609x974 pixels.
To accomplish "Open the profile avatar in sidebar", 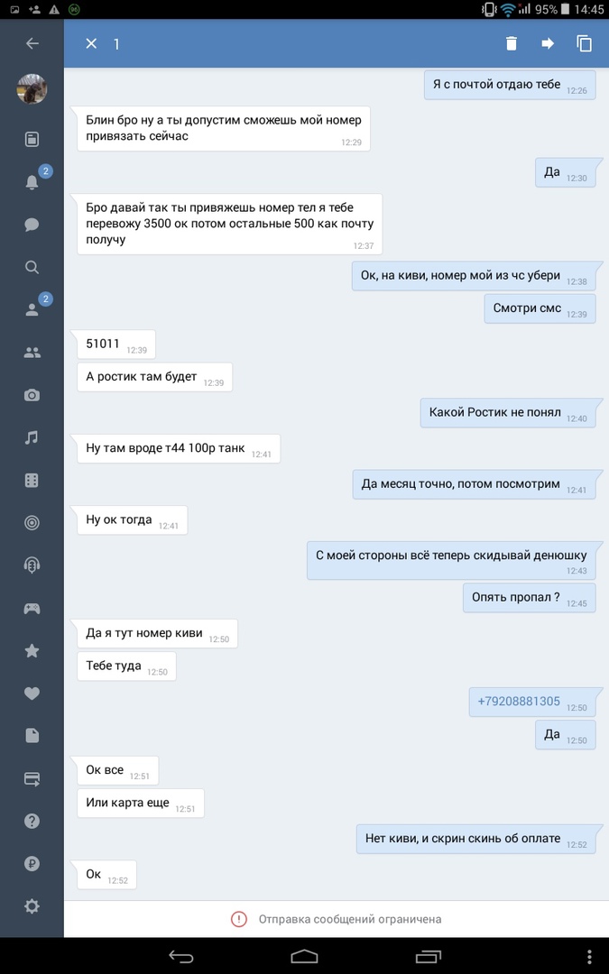I will 32,88.
